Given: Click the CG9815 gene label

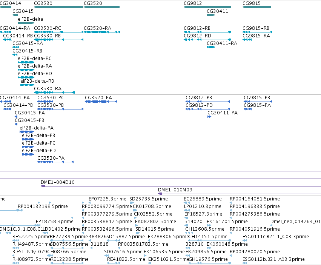Looking at the screenshot, I should coord(252,3).
